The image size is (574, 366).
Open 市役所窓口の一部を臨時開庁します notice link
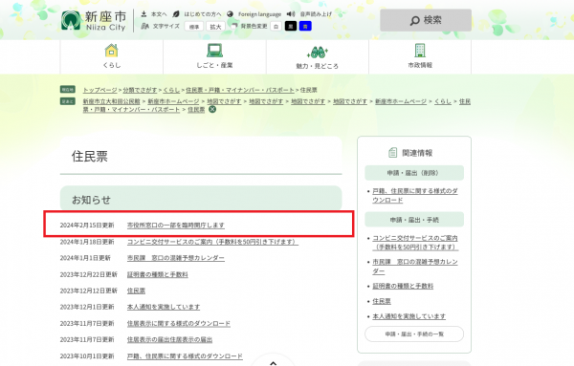tap(176, 226)
